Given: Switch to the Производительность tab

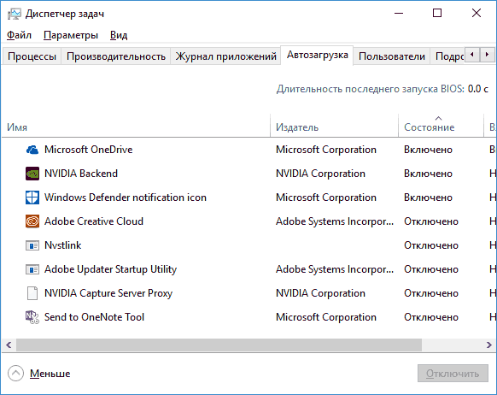Looking at the screenshot, I should tap(116, 56).
